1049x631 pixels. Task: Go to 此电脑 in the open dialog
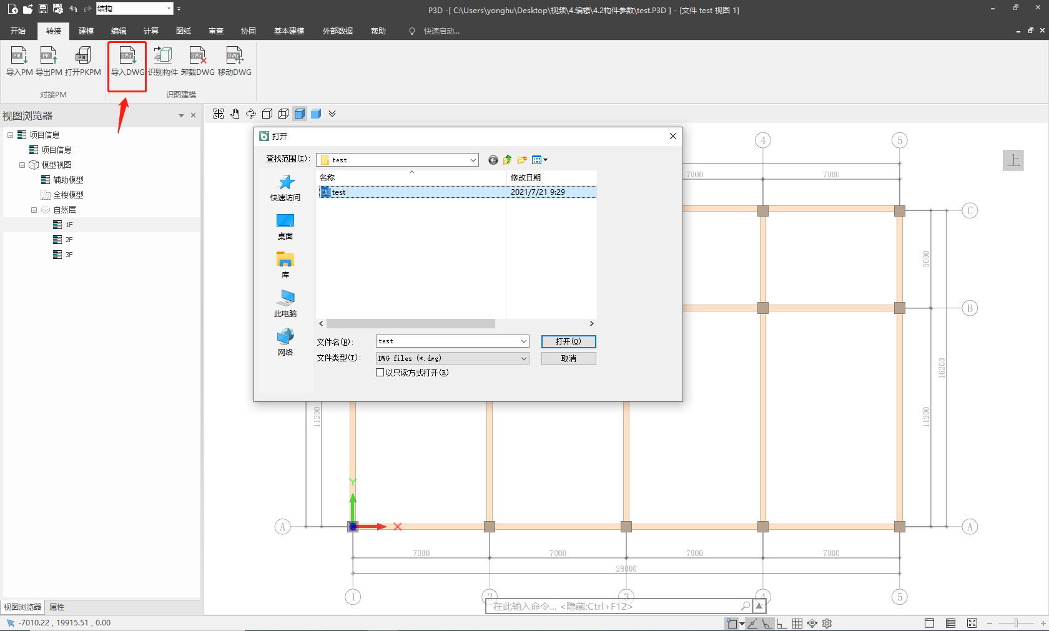285,304
